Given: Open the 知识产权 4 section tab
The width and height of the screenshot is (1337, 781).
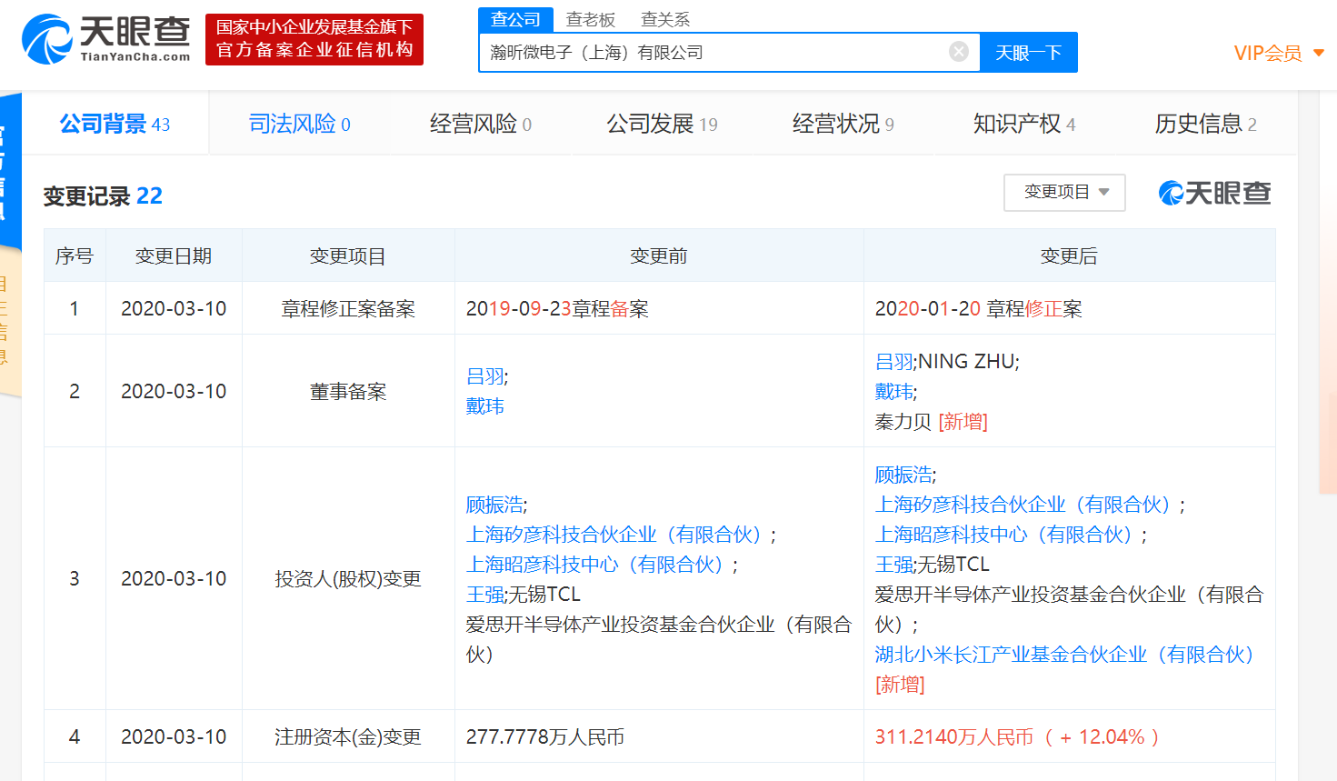Looking at the screenshot, I should pos(1024,124).
